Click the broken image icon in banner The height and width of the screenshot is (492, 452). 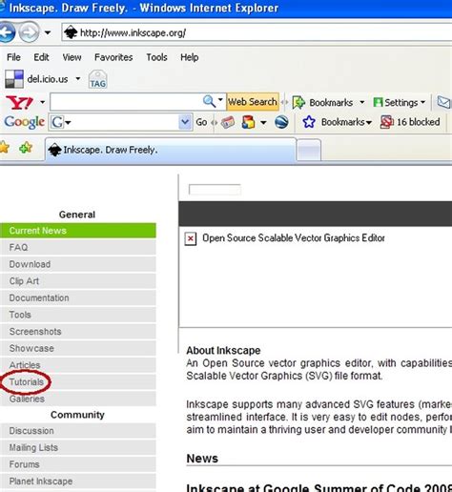191,238
